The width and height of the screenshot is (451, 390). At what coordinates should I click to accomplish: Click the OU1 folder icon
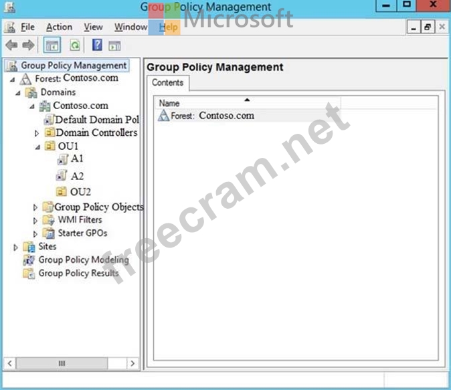point(50,146)
